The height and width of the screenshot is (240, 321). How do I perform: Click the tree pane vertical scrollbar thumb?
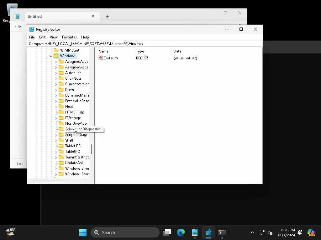pyautogui.click(x=91, y=149)
